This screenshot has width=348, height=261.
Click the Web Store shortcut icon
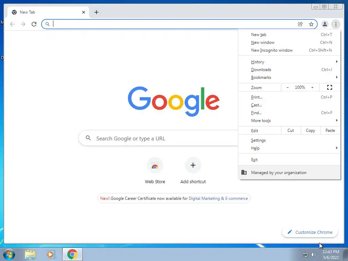click(x=155, y=166)
